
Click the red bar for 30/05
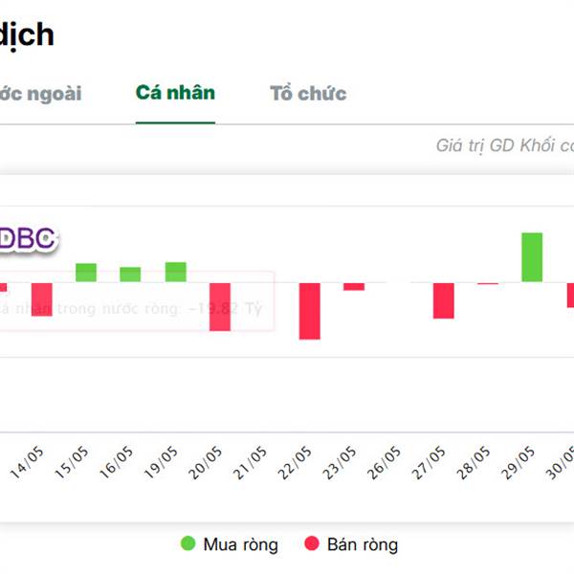(570, 295)
